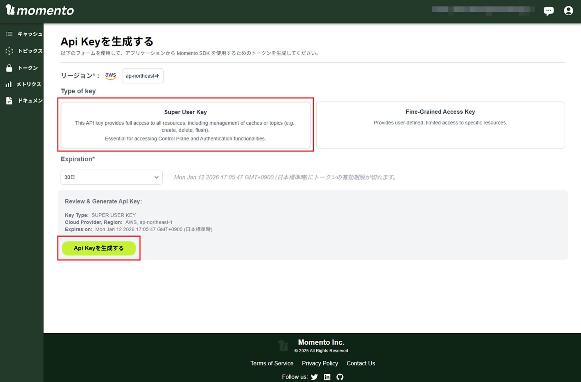Visit Momento's Twitter page in the footer

pos(314,377)
